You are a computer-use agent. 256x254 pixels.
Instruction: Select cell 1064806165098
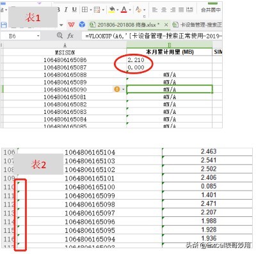pyautogui.click(x=90, y=204)
